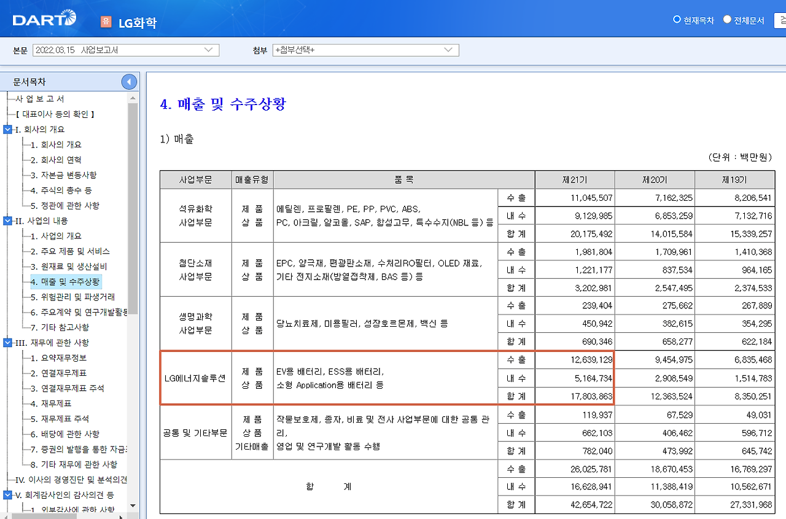786x519 pixels.
Task: Collapse the 'II. 사업의 내용' tree section
Action: [6, 220]
